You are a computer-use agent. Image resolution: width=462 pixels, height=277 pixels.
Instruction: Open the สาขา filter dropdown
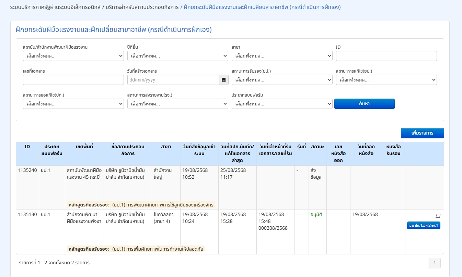tap(282, 56)
